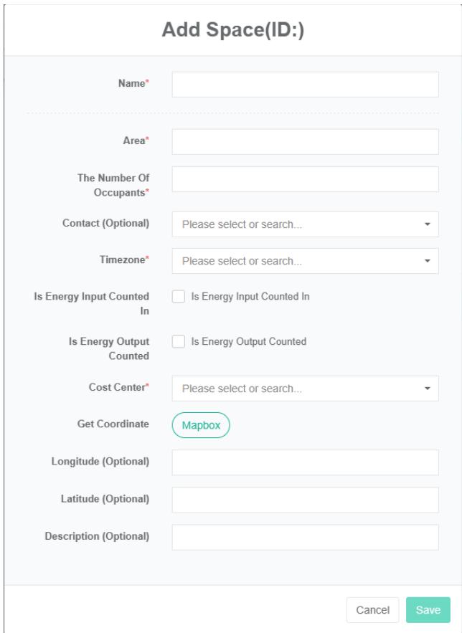The width and height of the screenshot is (462, 633).
Task: Click the Timezone dropdown arrow icon
Action: point(428,262)
